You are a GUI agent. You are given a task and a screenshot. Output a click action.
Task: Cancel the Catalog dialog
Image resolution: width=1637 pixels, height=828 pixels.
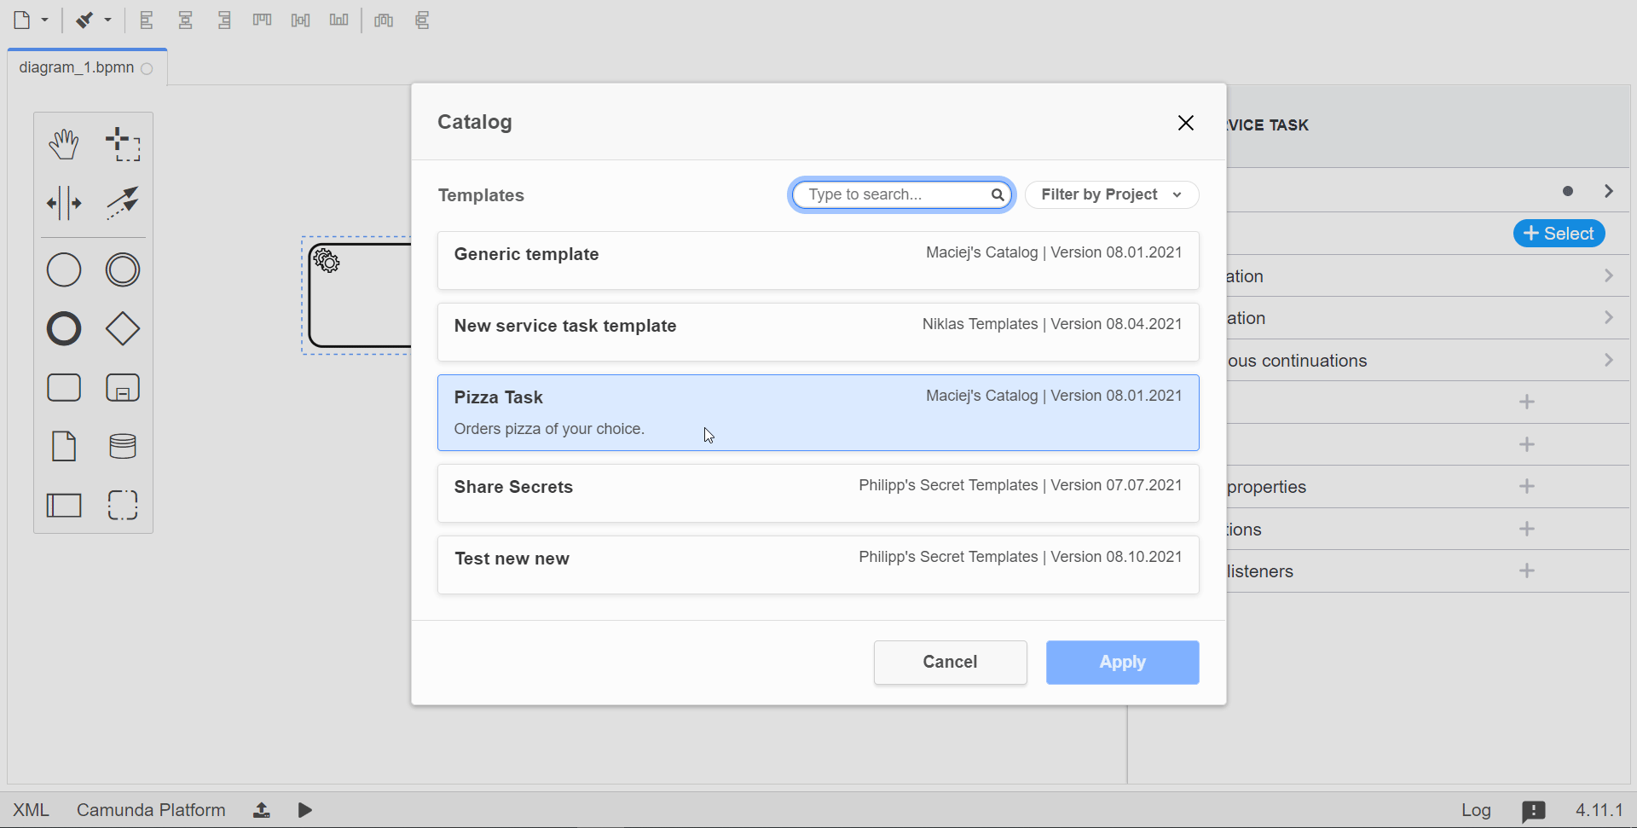(950, 662)
